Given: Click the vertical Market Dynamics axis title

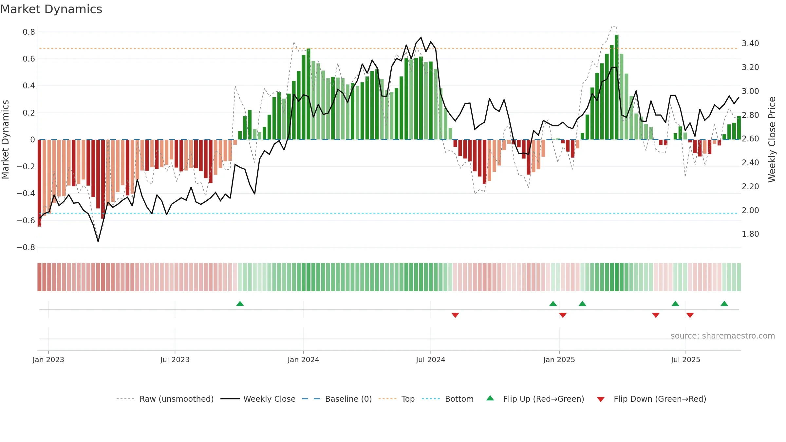Looking at the screenshot, I should (5, 139).
